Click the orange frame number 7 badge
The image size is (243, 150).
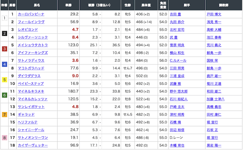pyautogui.click(x=5, y=114)
